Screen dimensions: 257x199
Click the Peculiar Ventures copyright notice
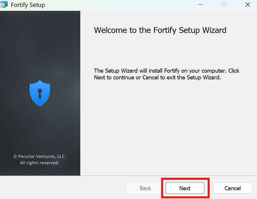tap(40, 156)
